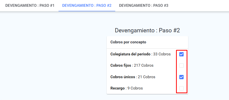Screen dimensions: 229x100
Task: Click the 33 Cobros count text
Action: [x=162, y=54]
